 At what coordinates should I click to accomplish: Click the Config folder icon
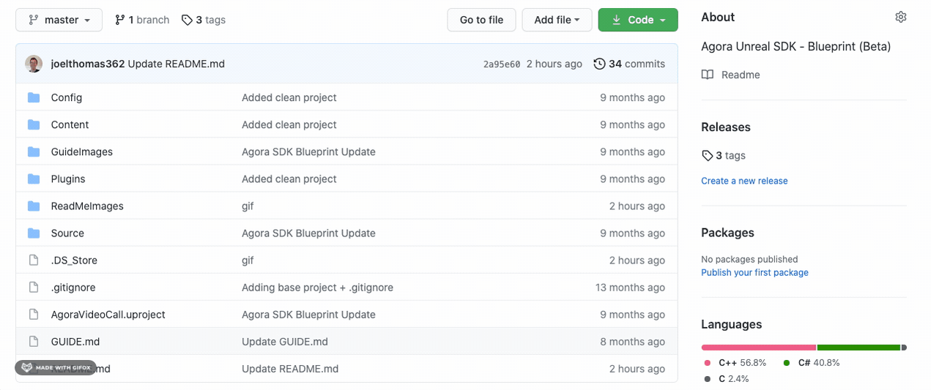[34, 97]
